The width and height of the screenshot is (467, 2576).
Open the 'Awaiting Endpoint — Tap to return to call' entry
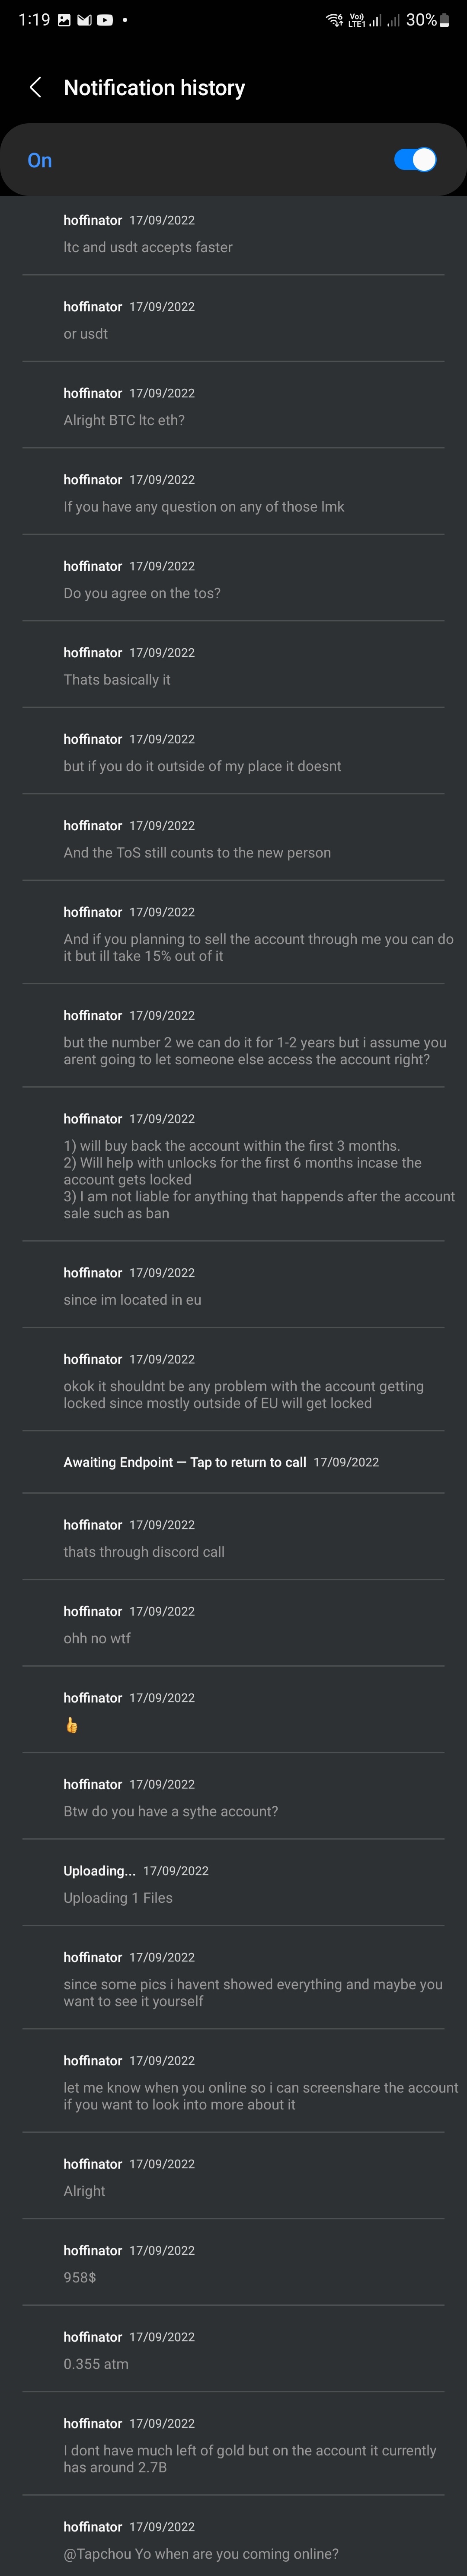(x=233, y=1462)
